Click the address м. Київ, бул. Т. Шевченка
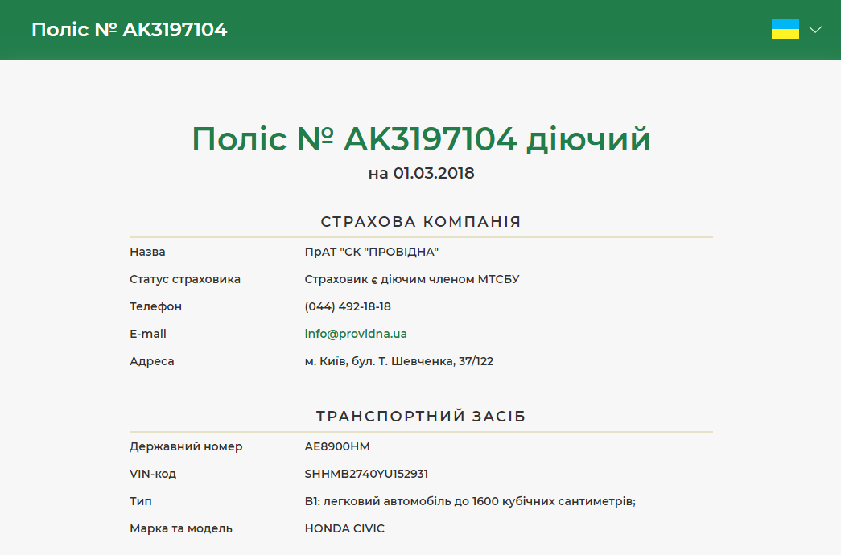 pyautogui.click(x=399, y=361)
